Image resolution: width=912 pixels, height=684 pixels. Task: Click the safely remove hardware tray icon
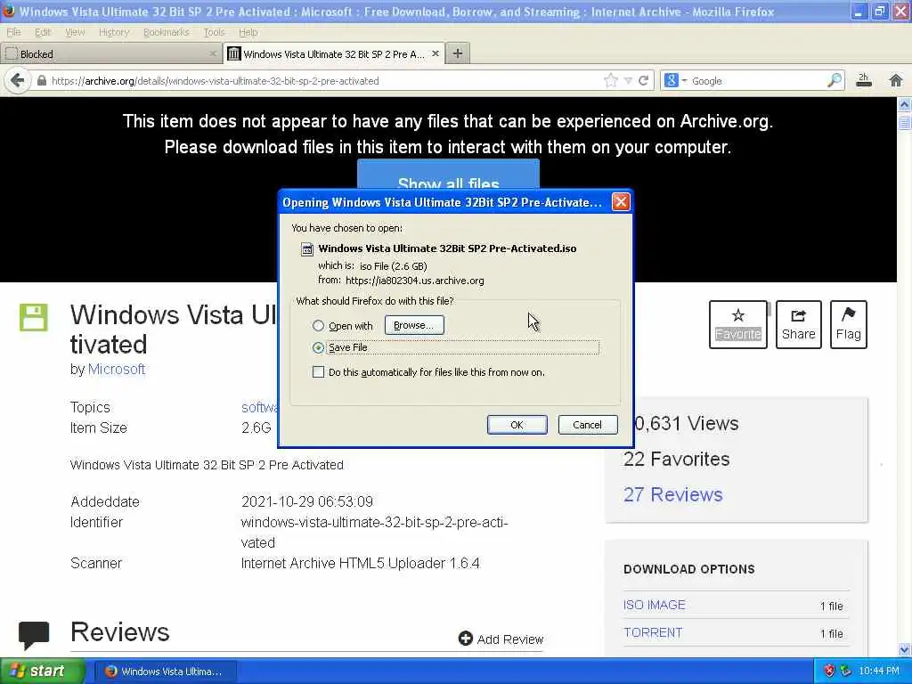pos(845,672)
